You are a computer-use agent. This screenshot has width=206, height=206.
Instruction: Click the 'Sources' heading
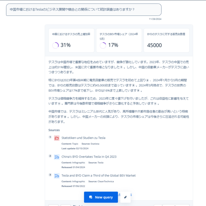click(54, 130)
